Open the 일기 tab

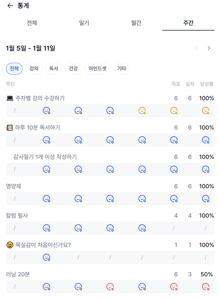[84, 23]
